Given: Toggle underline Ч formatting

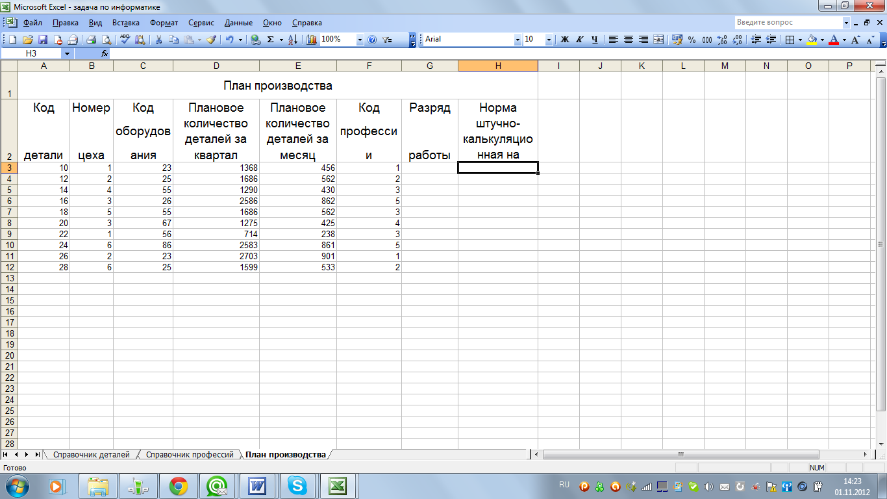Looking at the screenshot, I should click(x=595, y=40).
